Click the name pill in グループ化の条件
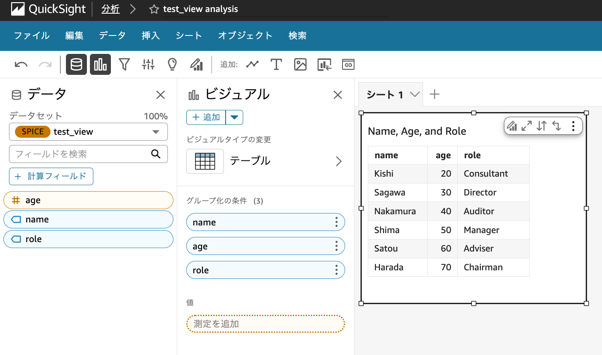This screenshot has width=602, height=355. [265, 222]
